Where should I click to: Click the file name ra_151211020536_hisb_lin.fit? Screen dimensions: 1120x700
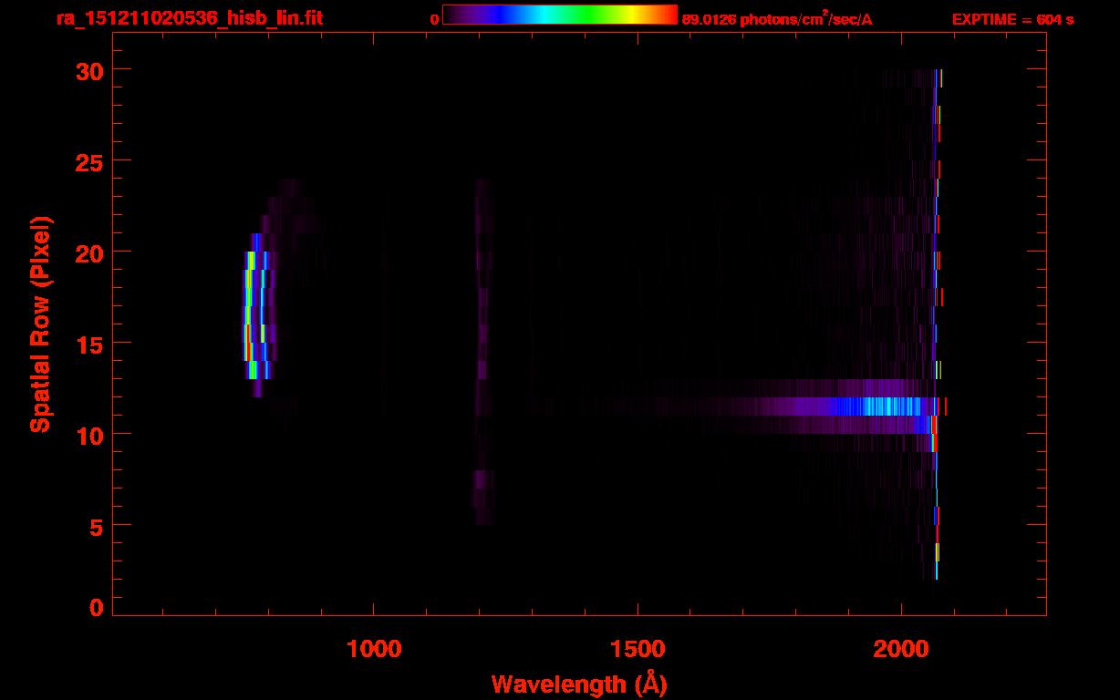pyautogui.click(x=190, y=19)
